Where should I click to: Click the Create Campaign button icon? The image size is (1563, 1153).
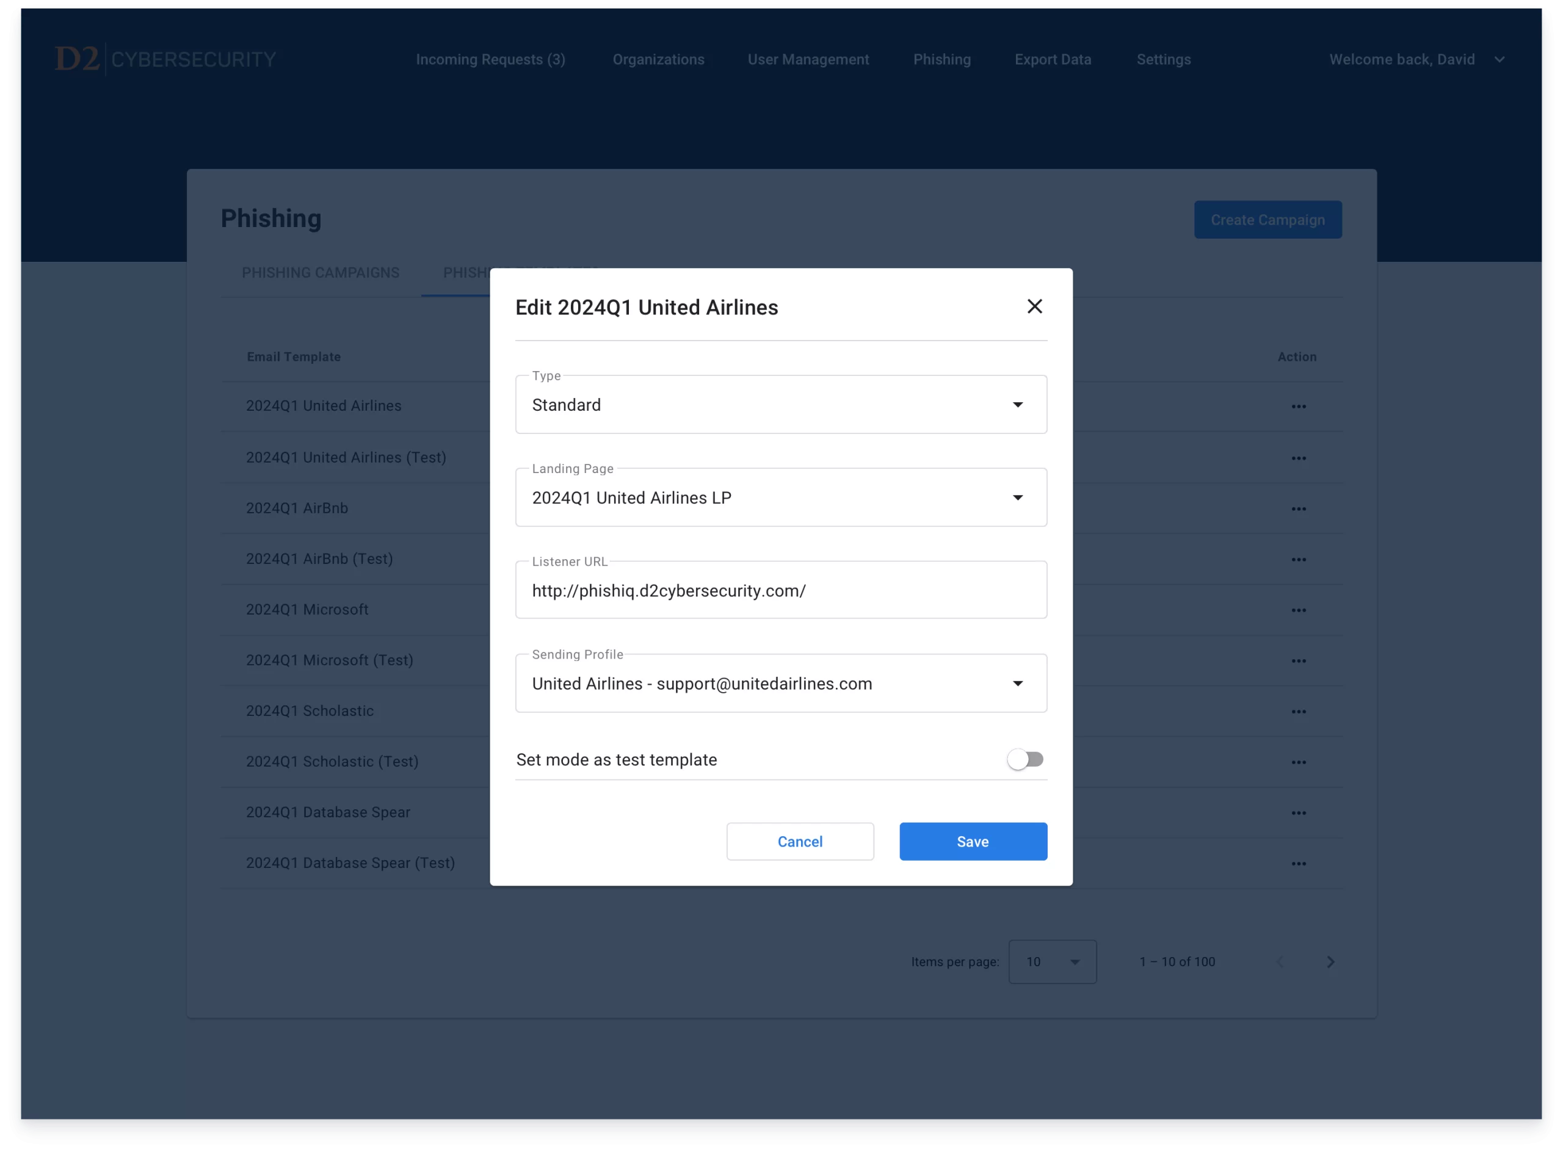(x=1267, y=220)
